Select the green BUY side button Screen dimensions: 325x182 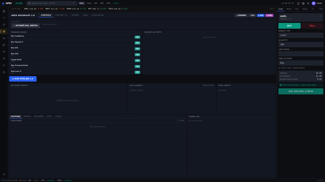point(290,26)
